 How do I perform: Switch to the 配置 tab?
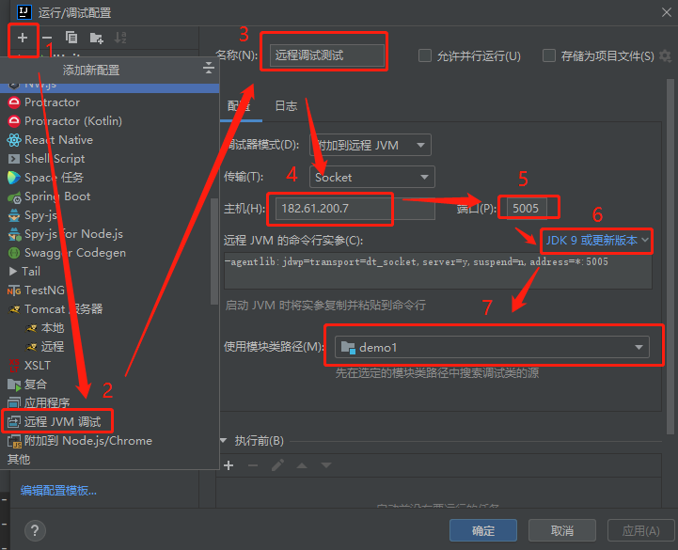pos(239,106)
